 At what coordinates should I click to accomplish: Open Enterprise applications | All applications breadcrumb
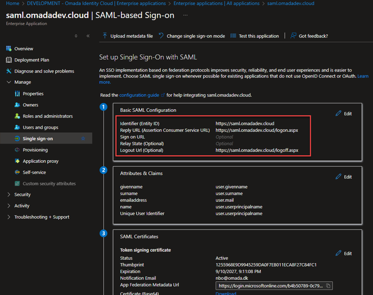[x=217, y=3]
